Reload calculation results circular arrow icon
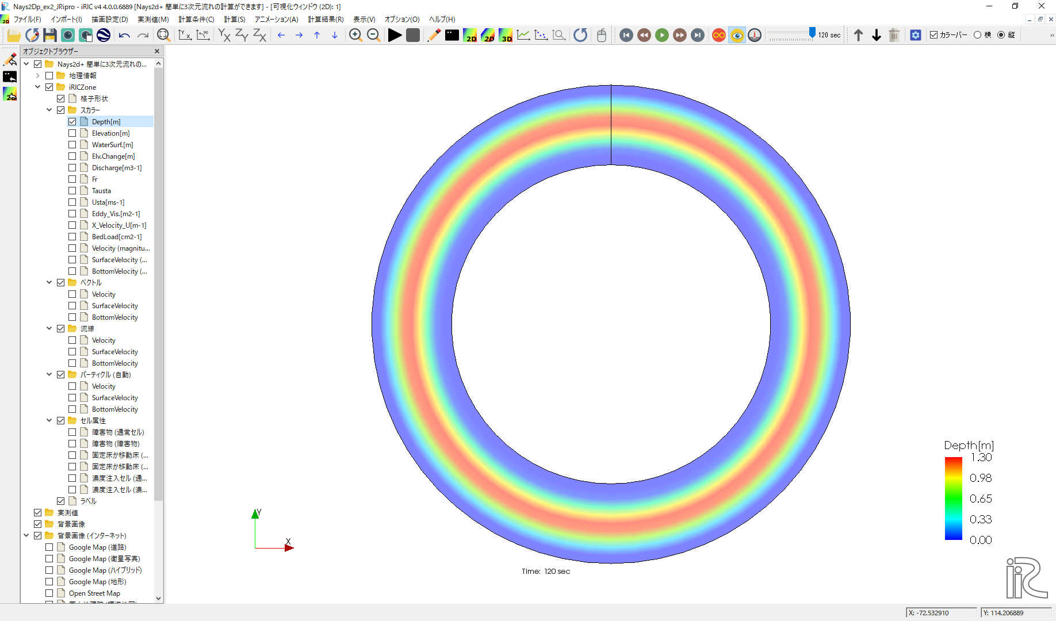Image resolution: width=1056 pixels, height=621 pixels. [580, 35]
